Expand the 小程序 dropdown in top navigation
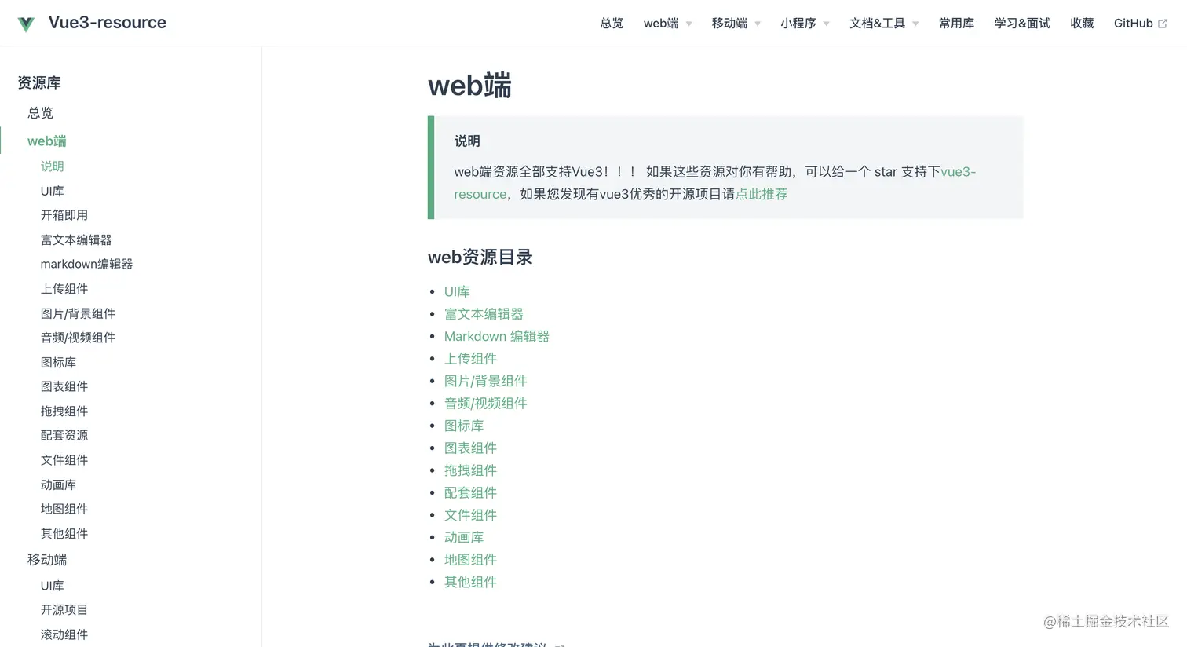Screen dimensions: 1187x647 tap(805, 24)
